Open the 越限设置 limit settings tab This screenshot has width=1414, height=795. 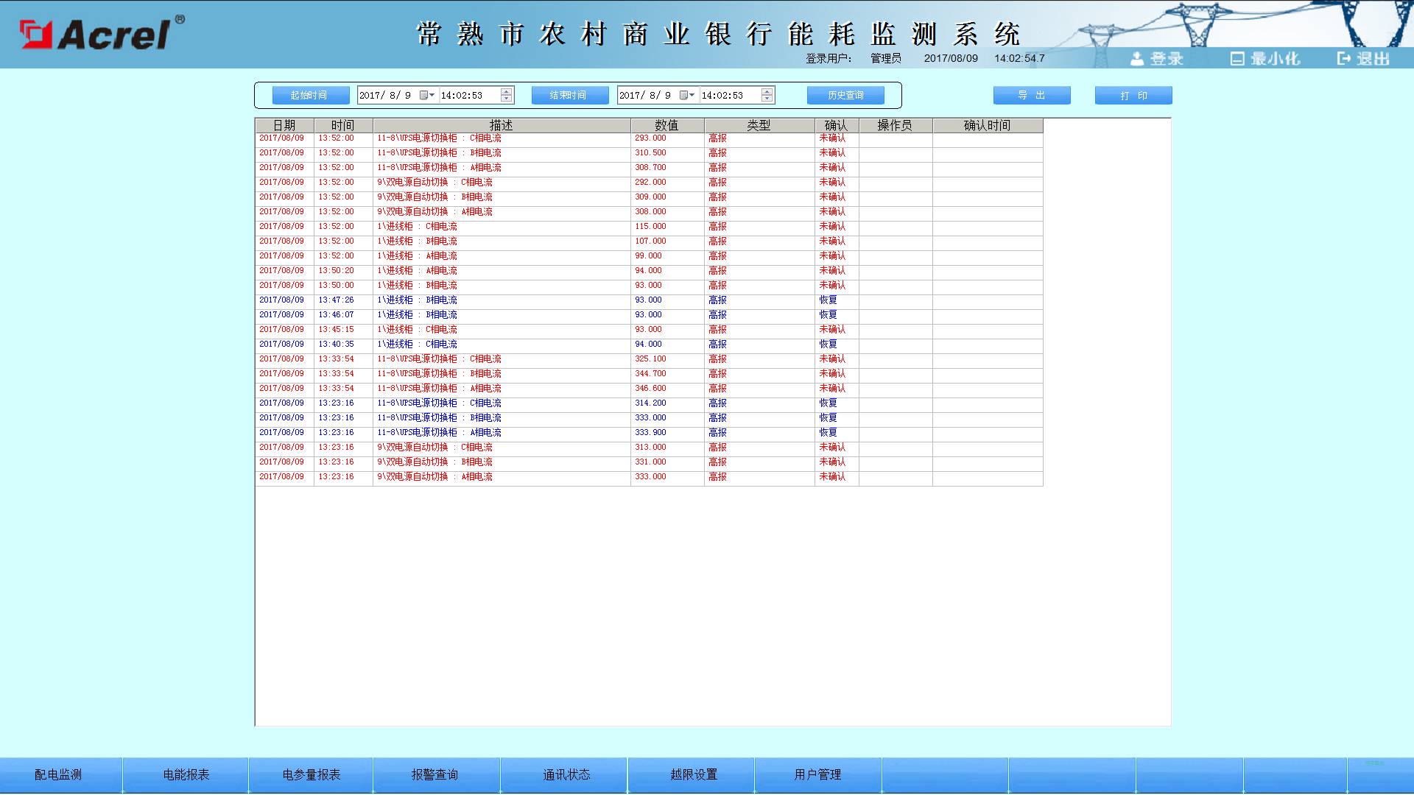(x=693, y=774)
